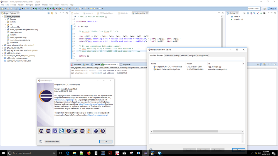Viewport: 278px width, 156px height.
Task: Click the Nios II perspective button
Action: [x=272, y=9]
